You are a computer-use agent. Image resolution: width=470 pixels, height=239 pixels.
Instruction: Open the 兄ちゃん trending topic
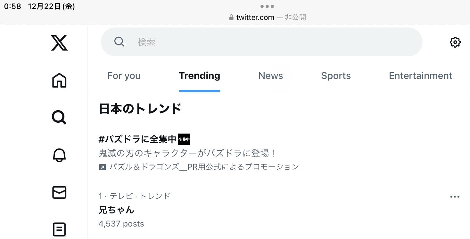pyautogui.click(x=117, y=210)
